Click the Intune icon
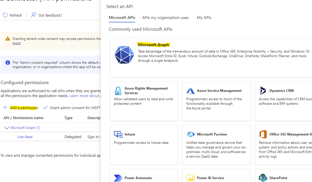Screen dimensions: 312x182 (118, 134)
